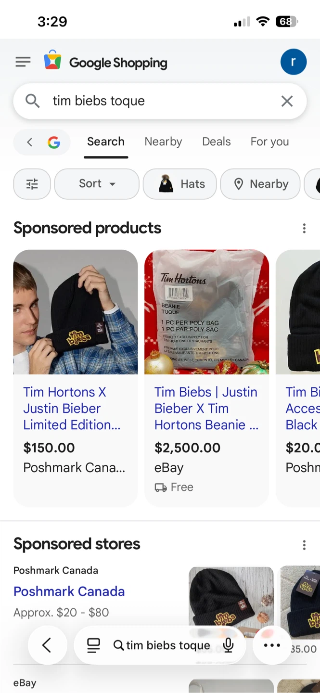Clear the search query with the X
The width and height of the screenshot is (320, 693).
click(287, 101)
